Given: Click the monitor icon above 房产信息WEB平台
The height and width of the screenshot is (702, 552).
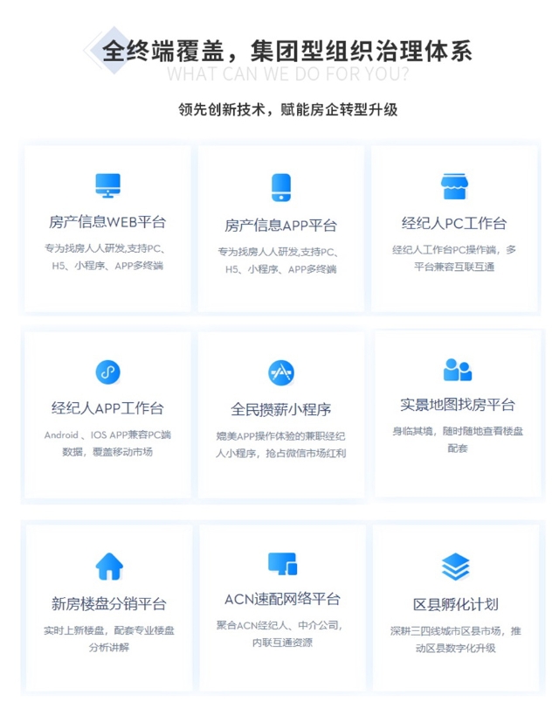Looking at the screenshot, I should point(107,185).
